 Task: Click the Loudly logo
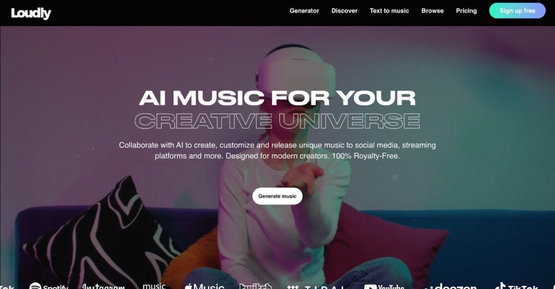coord(31,13)
